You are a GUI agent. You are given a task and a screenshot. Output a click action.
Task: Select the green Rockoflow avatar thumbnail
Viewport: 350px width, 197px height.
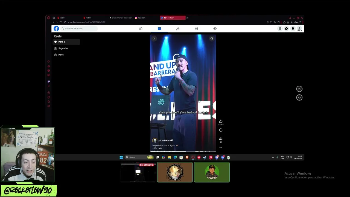[212, 172]
